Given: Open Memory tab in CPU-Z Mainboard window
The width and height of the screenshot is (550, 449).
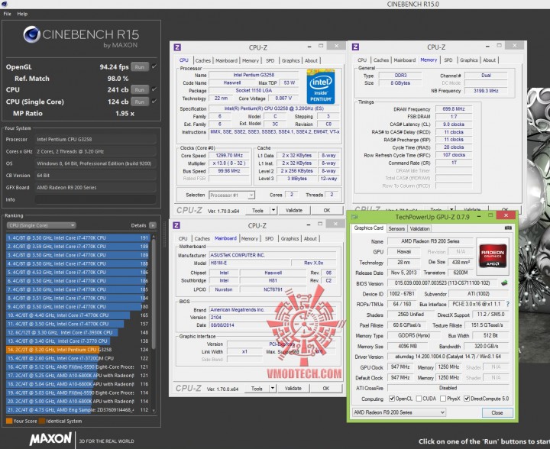Looking at the screenshot, I should pos(249,238).
